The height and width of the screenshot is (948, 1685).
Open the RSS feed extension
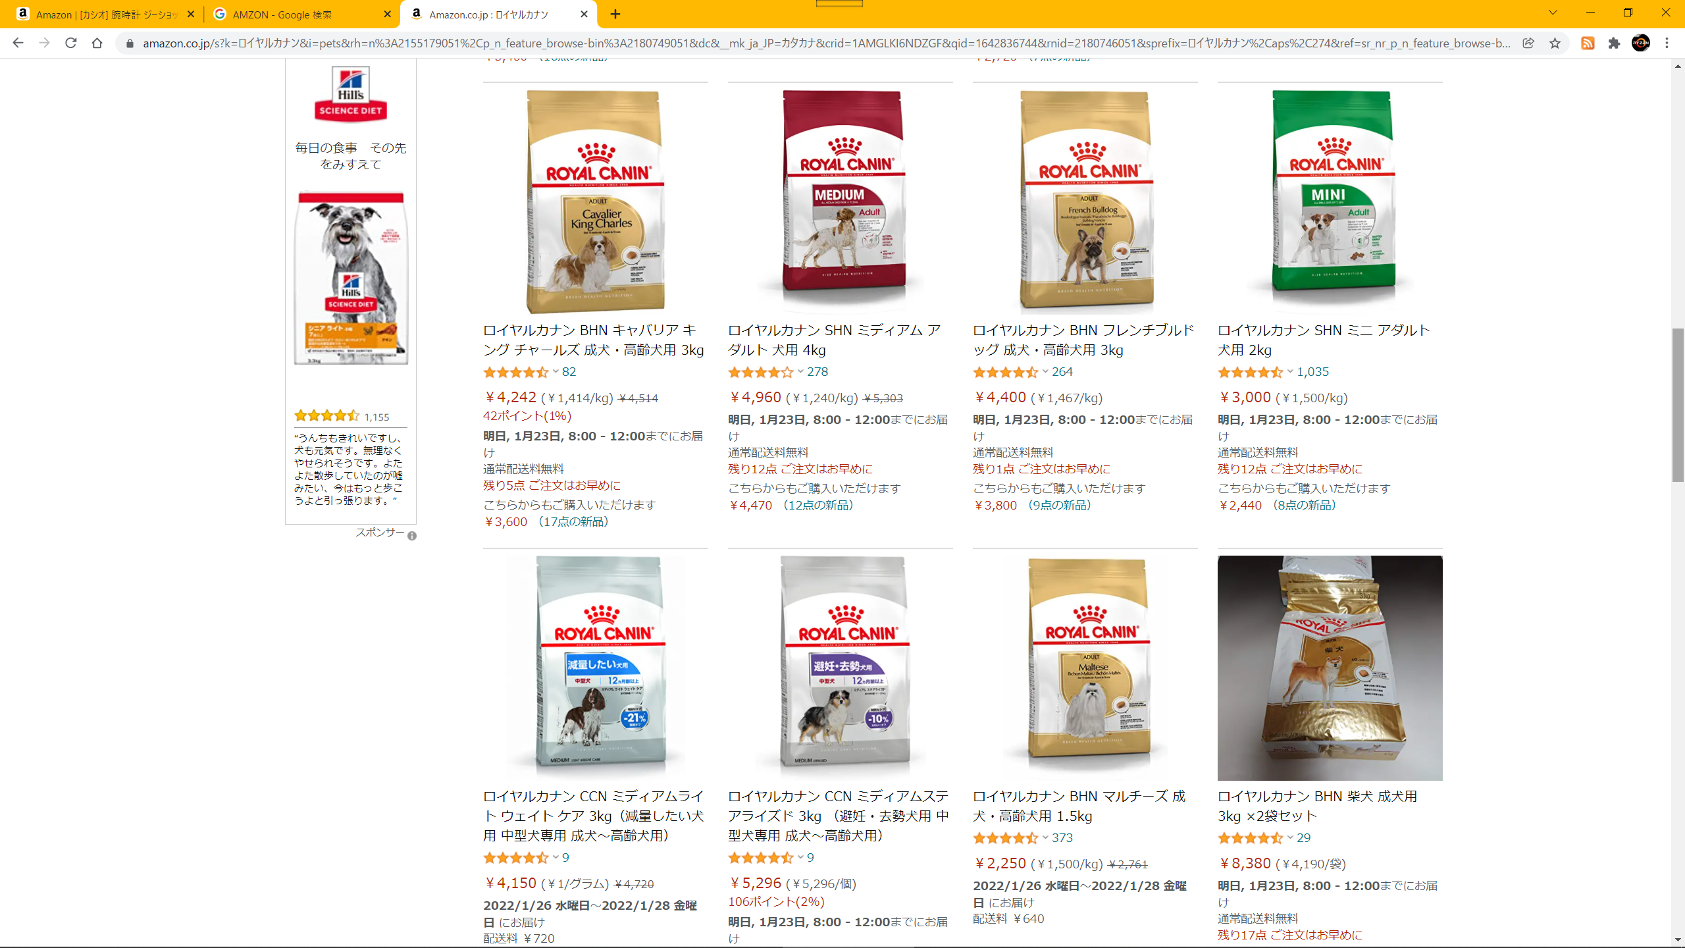[1588, 43]
